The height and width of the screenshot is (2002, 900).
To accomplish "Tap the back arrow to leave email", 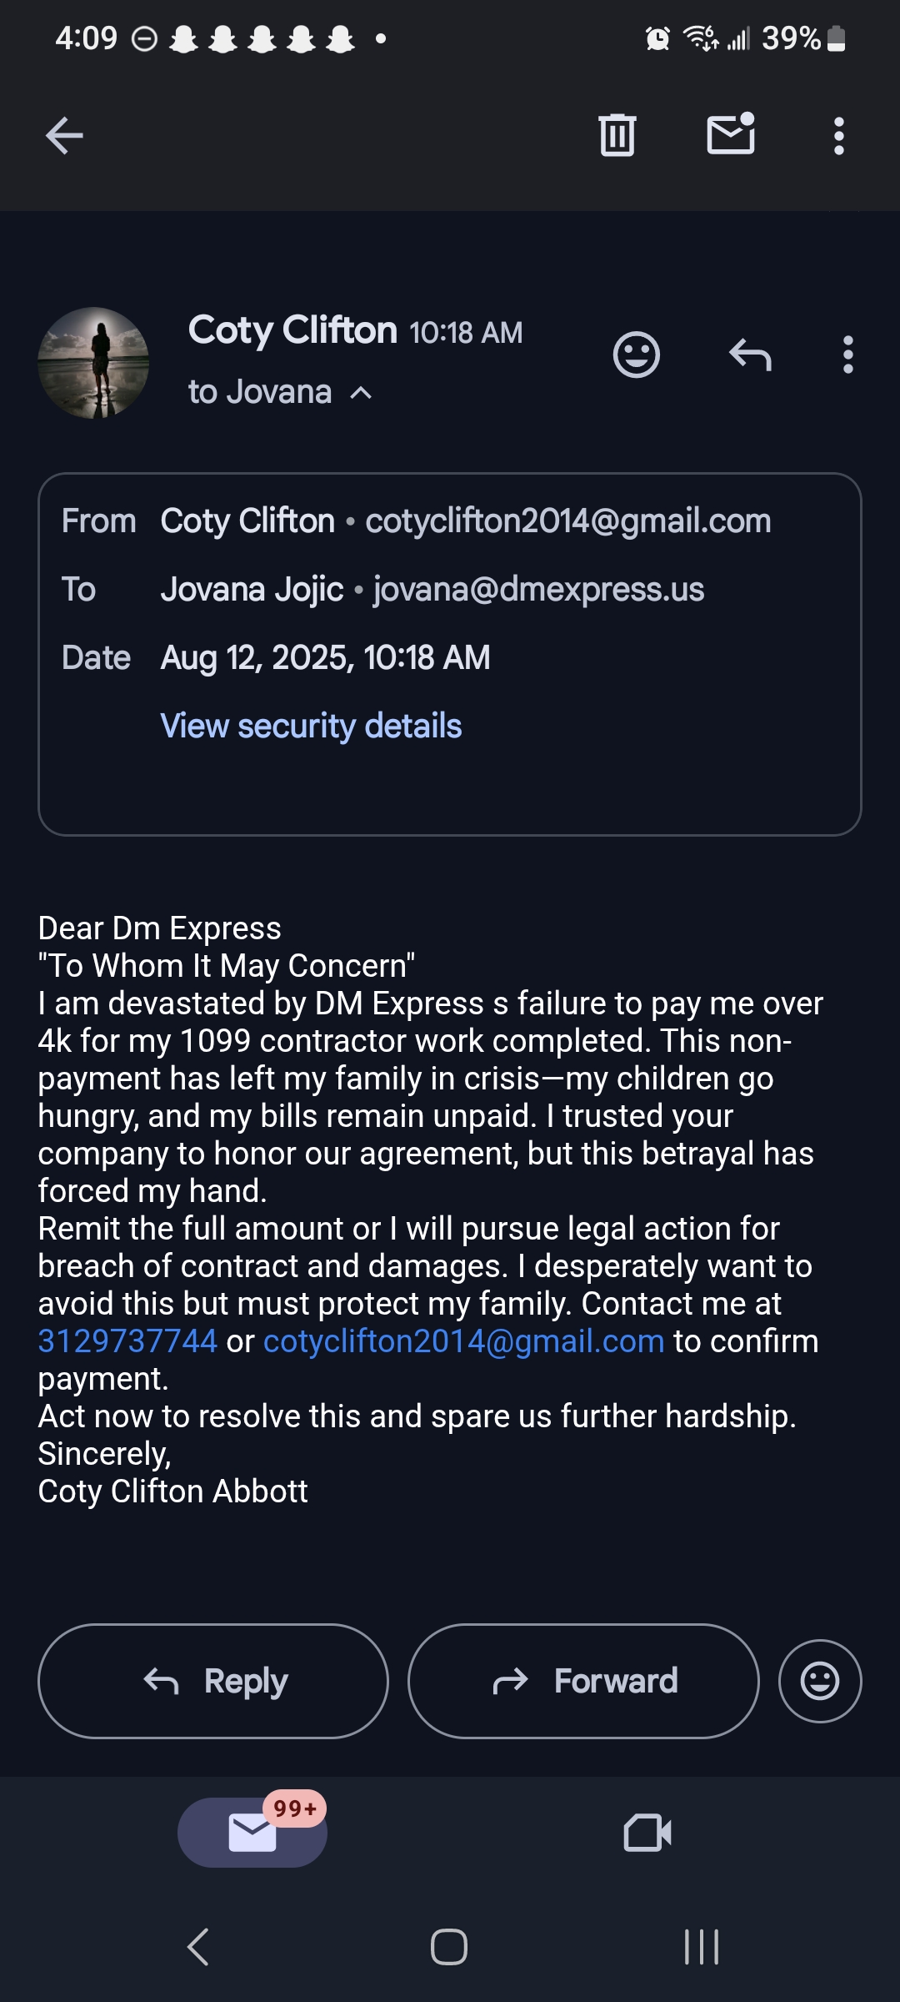I will [x=64, y=136].
